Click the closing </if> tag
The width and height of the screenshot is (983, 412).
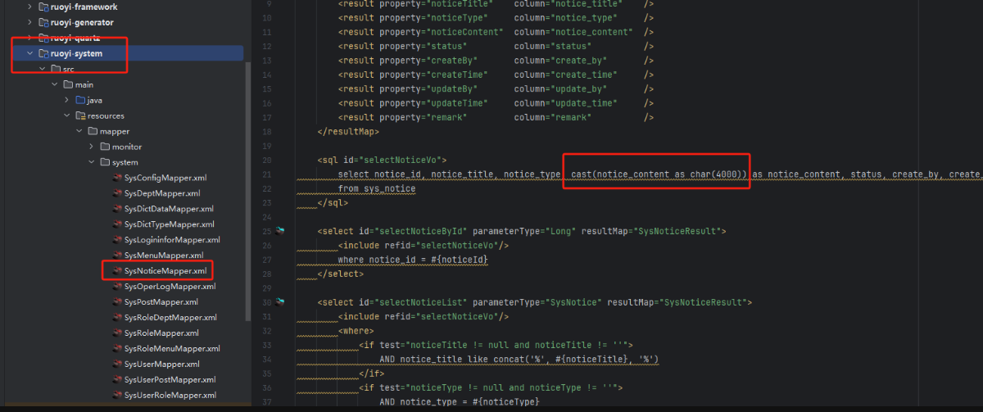[x=372, y=374]
